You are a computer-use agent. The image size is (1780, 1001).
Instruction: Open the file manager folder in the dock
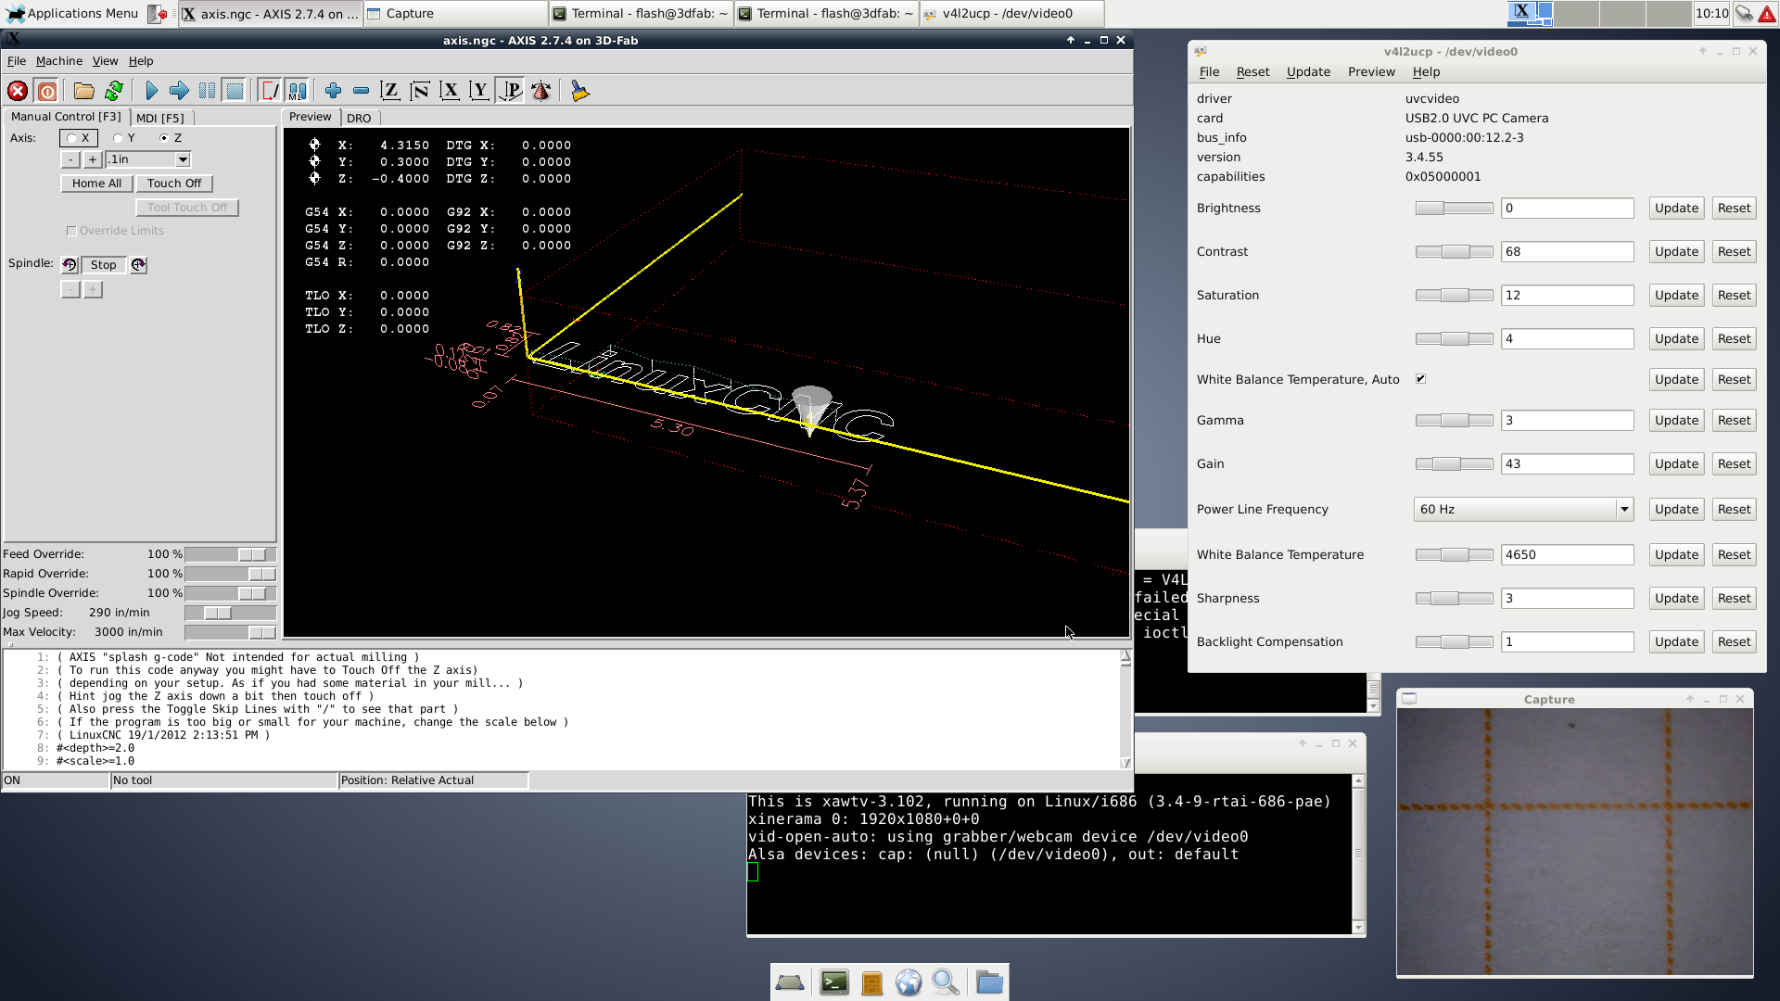pos(989,982)
